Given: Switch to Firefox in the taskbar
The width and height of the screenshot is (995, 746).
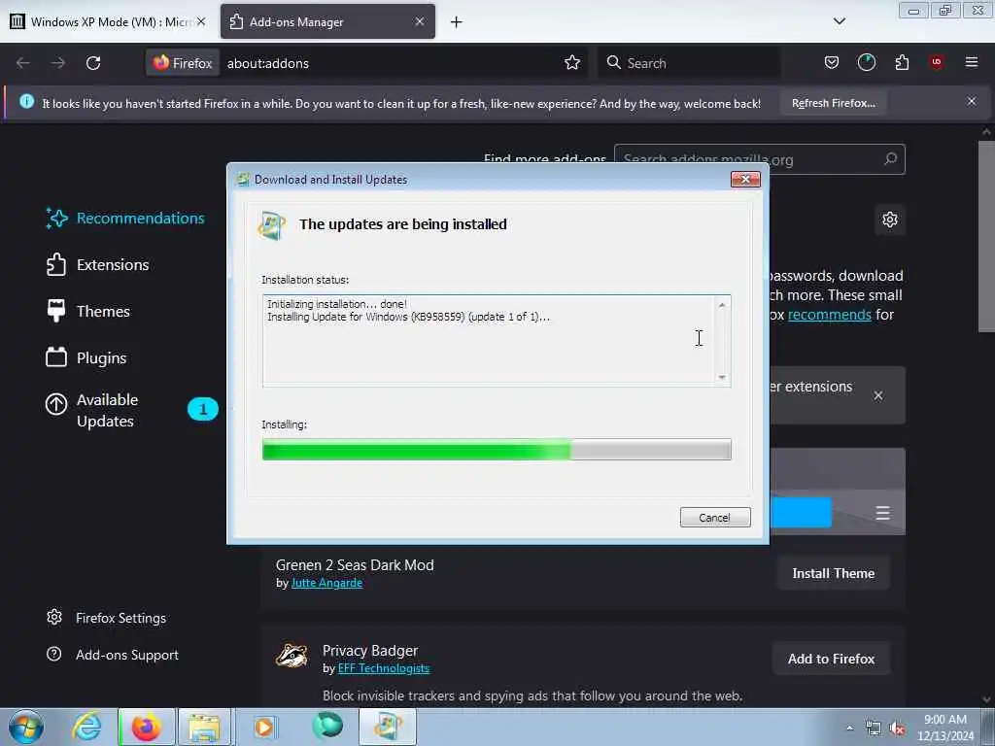Looking at the screenshot, I should [x=146, y=727].
